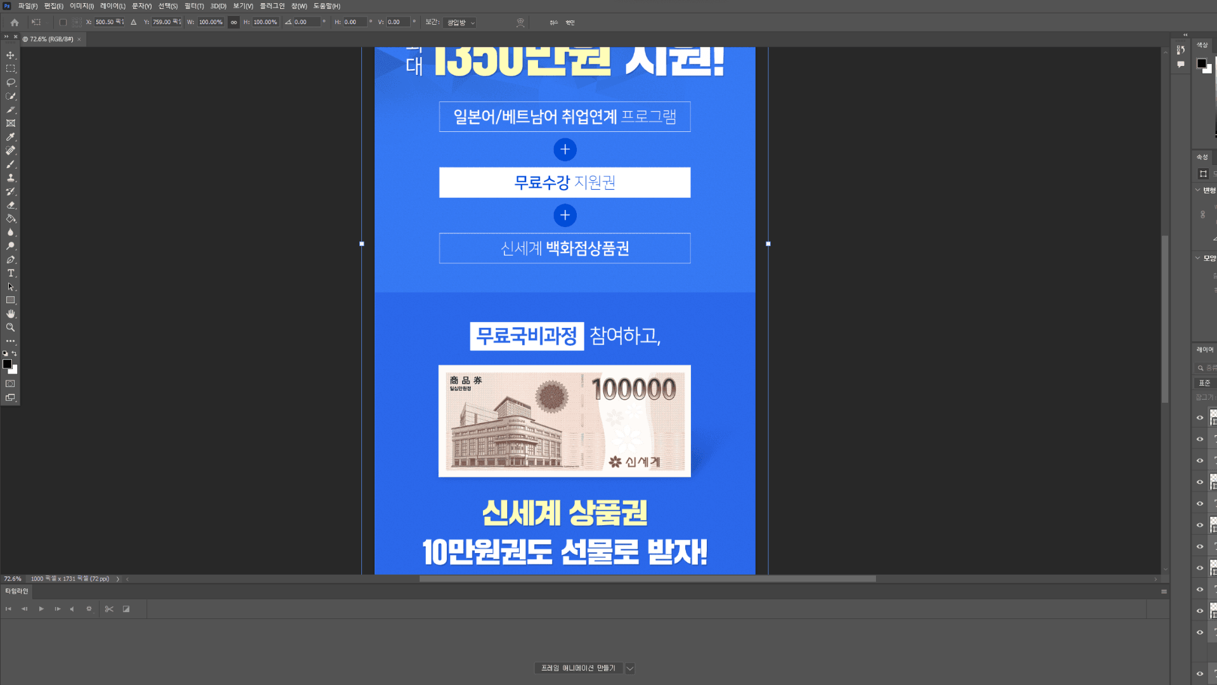
Task: Click 프레임 애니메이션 만들기 button
Action: [577, 669]
